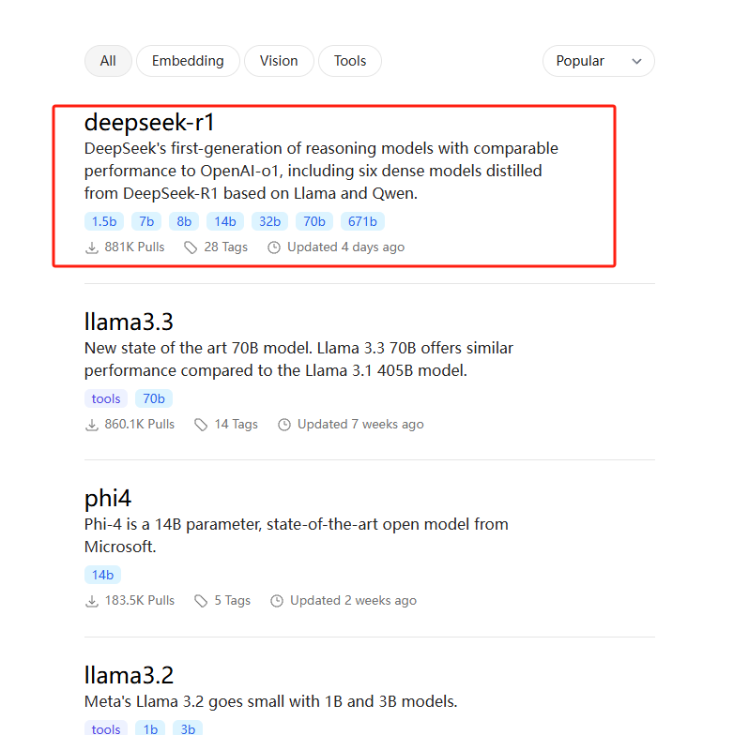
Task: Click download icon beside 183.5K Pulls
Action: [92, 601]
